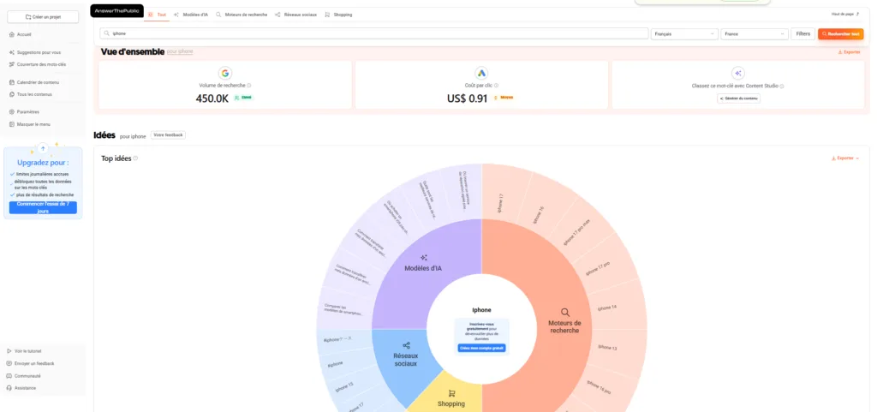Click the orange Rechercher tout button
877x412 pixels.
click(x=841, y=34)
